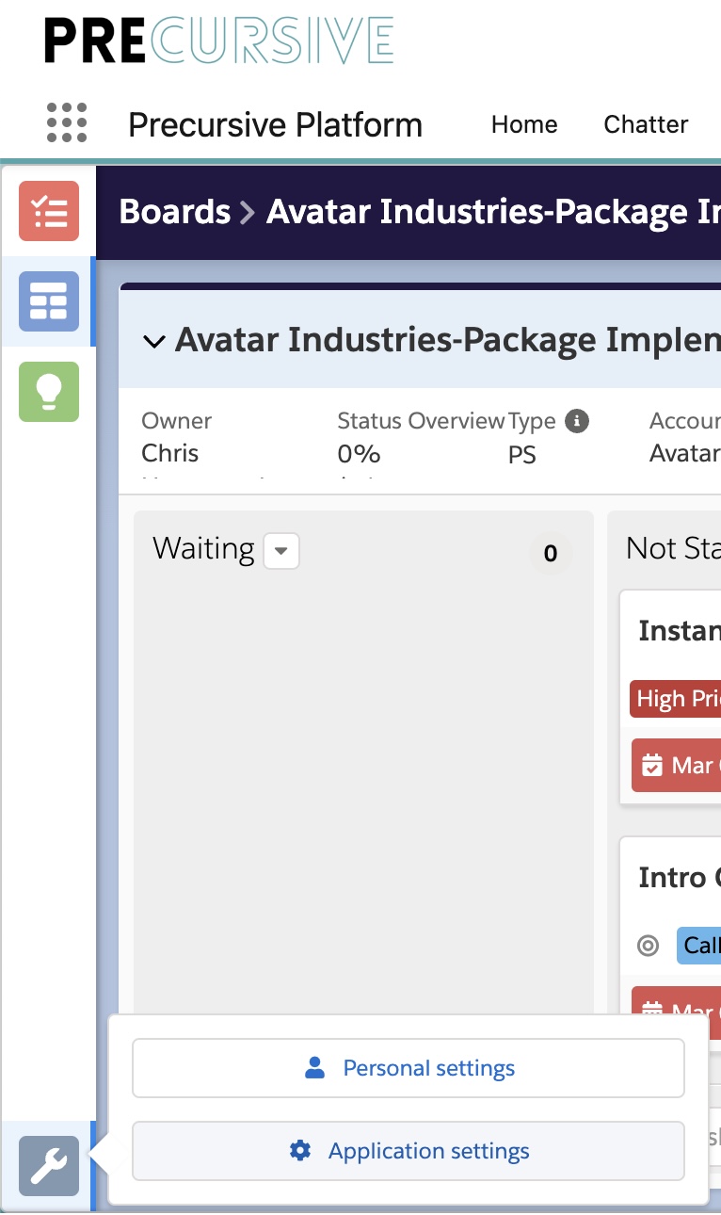Select the blue Boards sidebar icon
The width and height of the screenshot is (721, 1215).
coord(49,301)
